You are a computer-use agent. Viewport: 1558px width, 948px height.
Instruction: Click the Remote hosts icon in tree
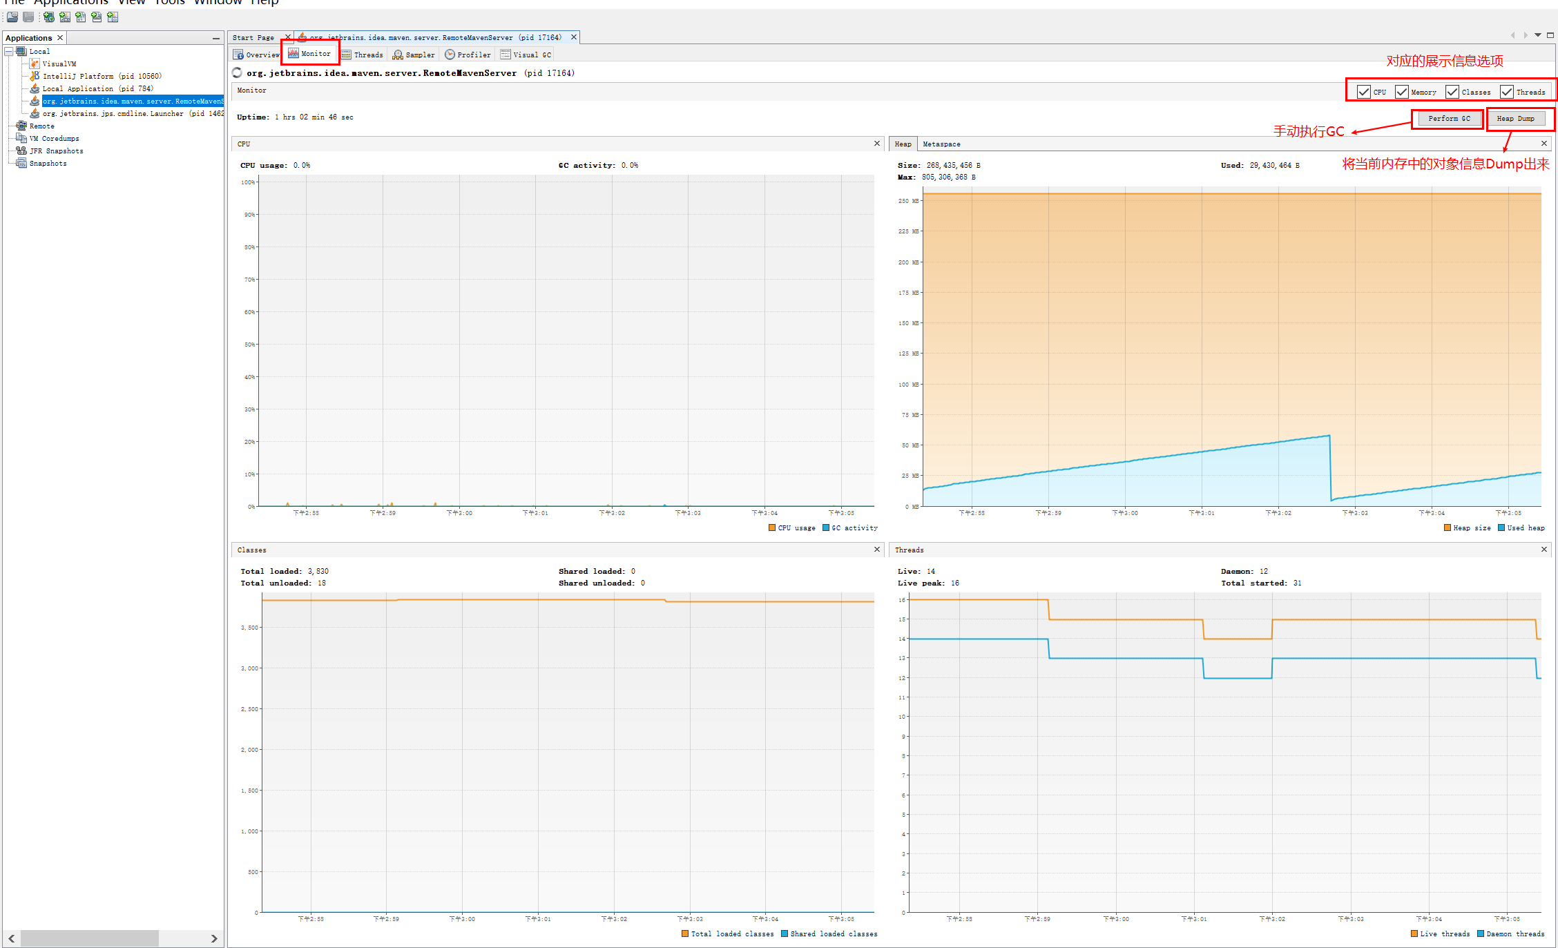pos(21,126)
